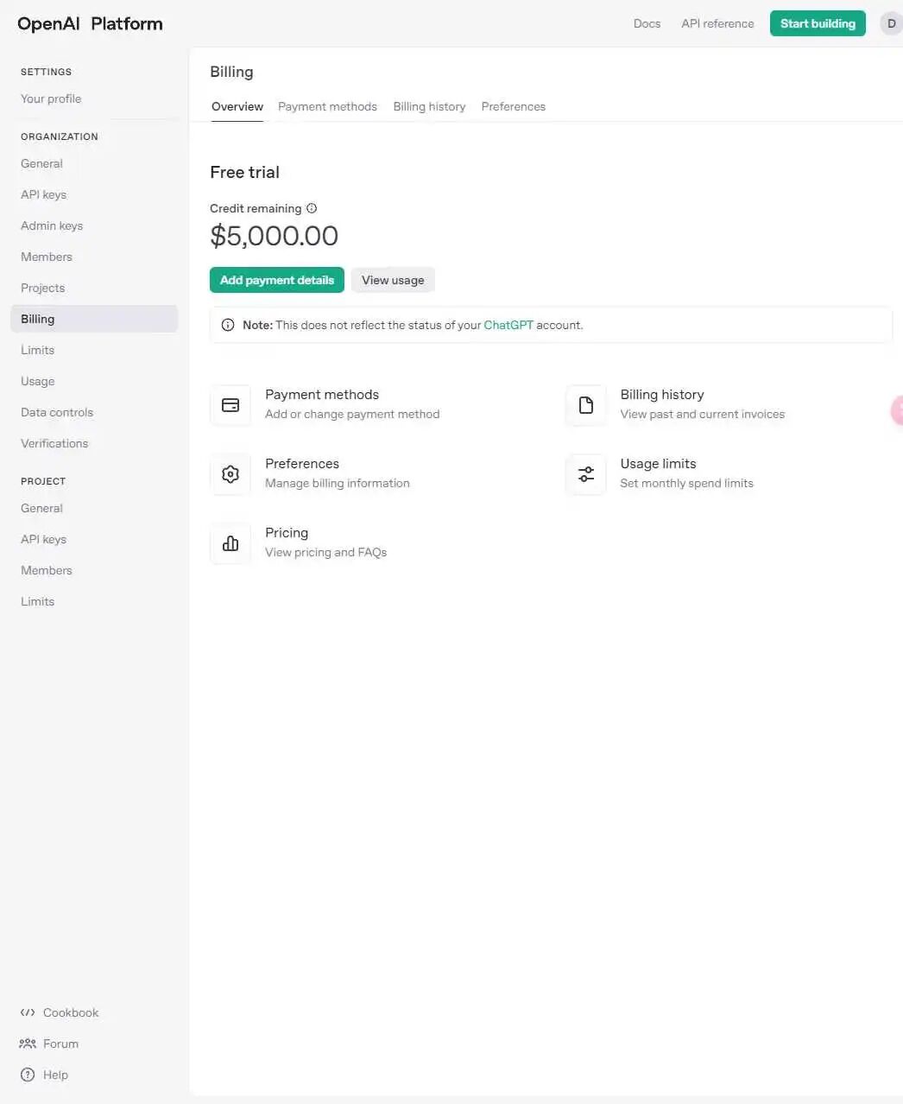This screenshot has height=1104, width=903.
Task: Select Billing in the sidebar
Action: 94,319
